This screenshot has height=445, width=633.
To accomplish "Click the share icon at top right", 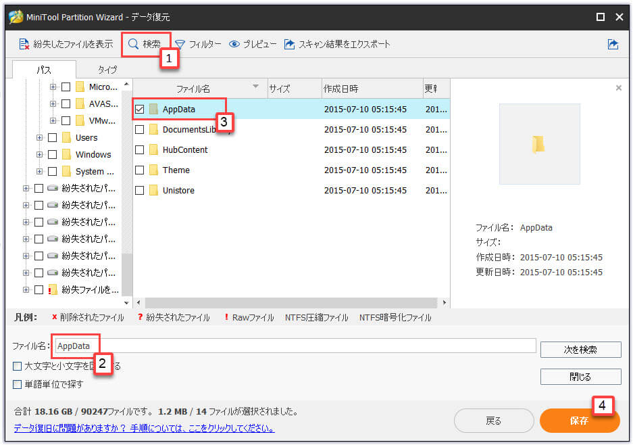I will click(x=613, y=44).
